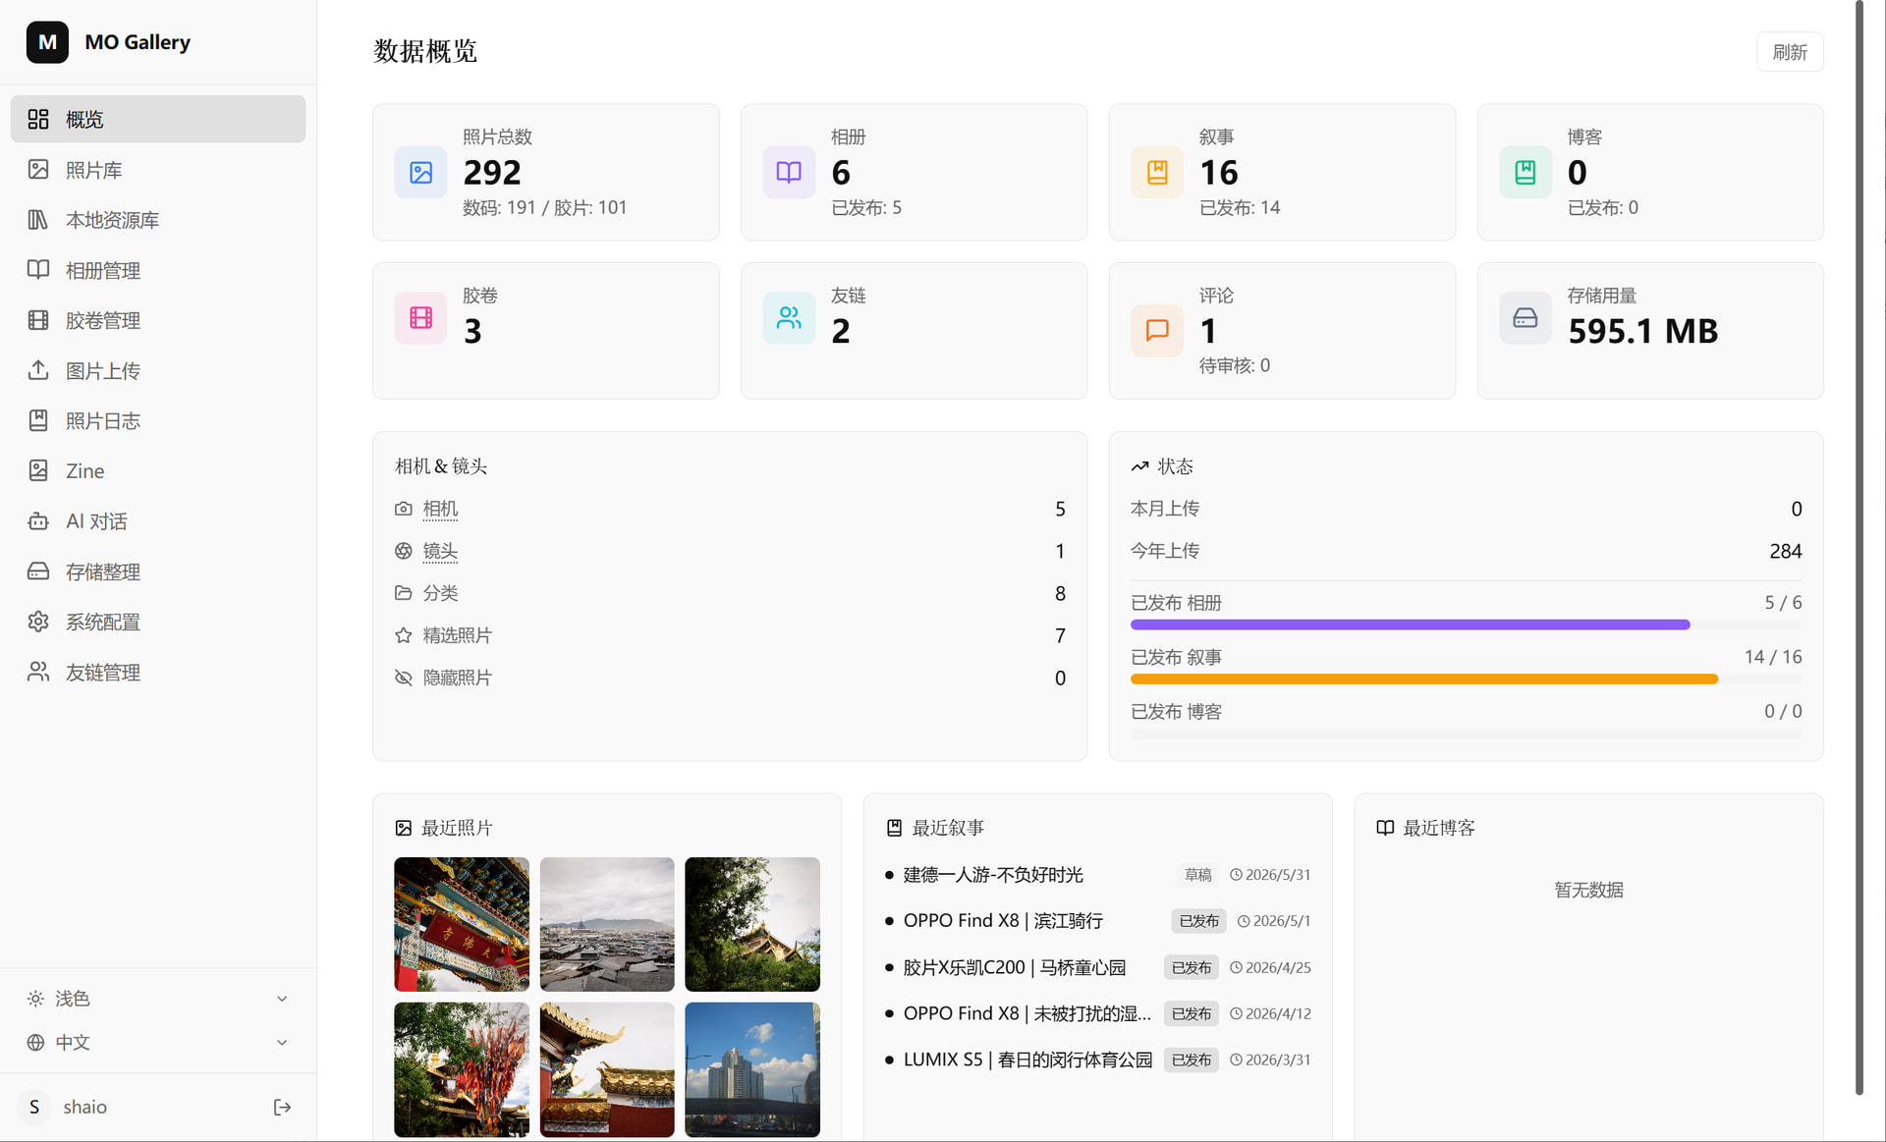Image resolution: width=1886 pixels, height=1142 pixels.
Task: Click the 595.1 MB storage value
Action: point(1642,331)
